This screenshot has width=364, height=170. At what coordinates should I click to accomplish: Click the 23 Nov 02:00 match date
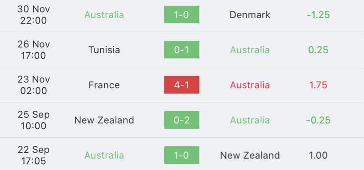33,85
